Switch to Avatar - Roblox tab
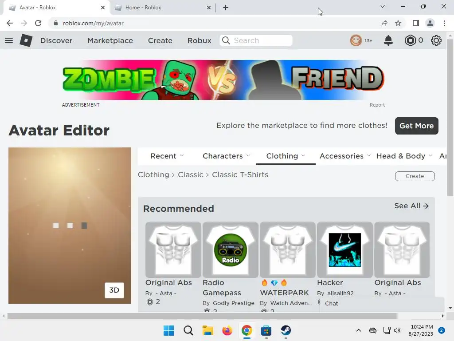This screenshot has height=341, width=454. [56, 8]
